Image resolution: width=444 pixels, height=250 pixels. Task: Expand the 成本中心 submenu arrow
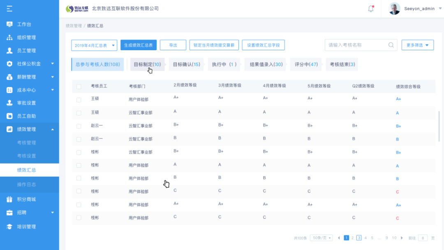pyautogui.click(x=52, y=90)
